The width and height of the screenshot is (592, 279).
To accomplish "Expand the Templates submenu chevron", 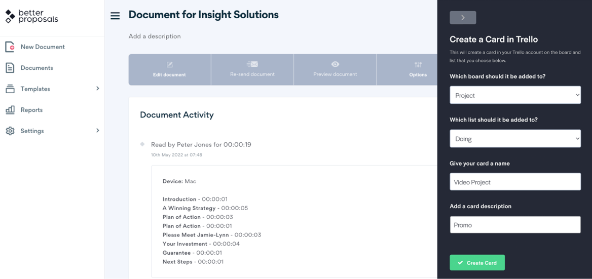I will (x=97, y=89).
